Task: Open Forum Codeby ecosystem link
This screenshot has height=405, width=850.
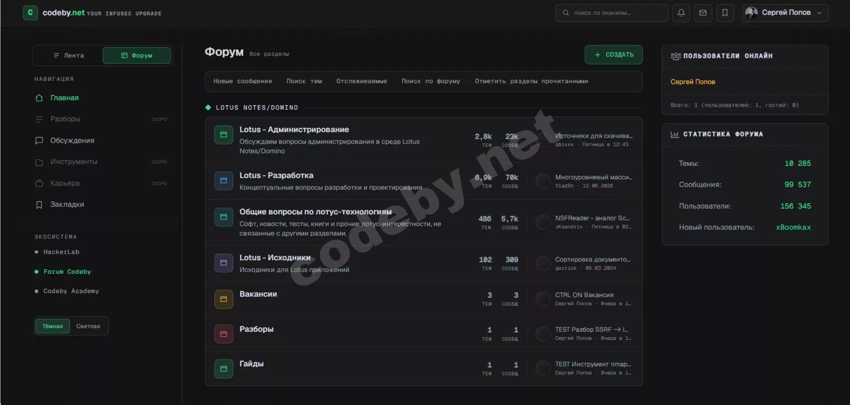Action: coord(67,272)
